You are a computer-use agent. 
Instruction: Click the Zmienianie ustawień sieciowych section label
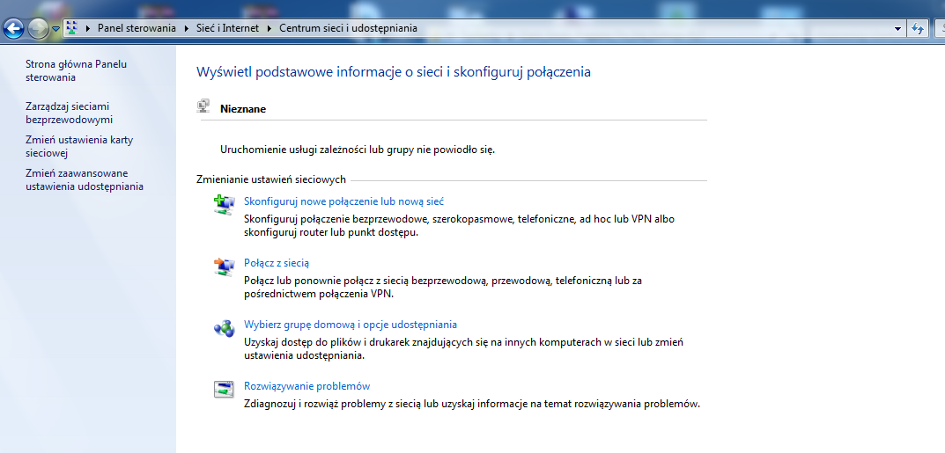[271, 179]
